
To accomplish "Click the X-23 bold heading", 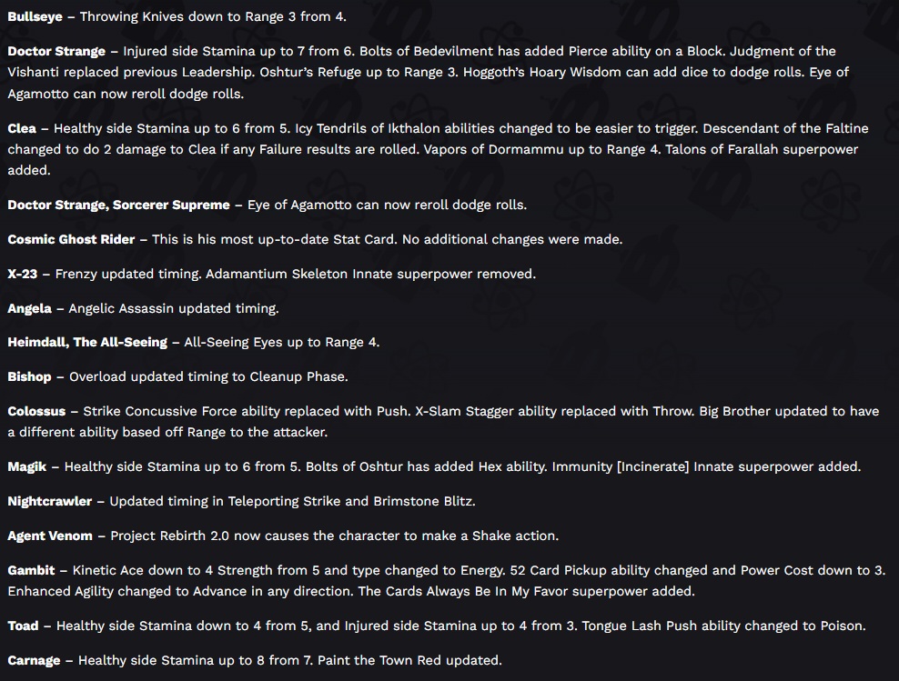I will tap(23, 274).
